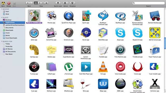Open the Action gear dropdown
Screen dimensions: 166x93
click(x=66, y=3)
